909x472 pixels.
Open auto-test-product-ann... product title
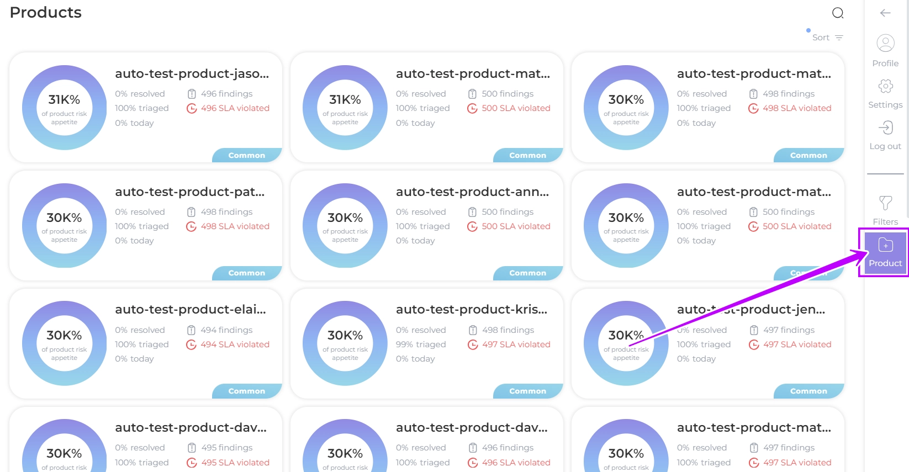pos(472,192)
